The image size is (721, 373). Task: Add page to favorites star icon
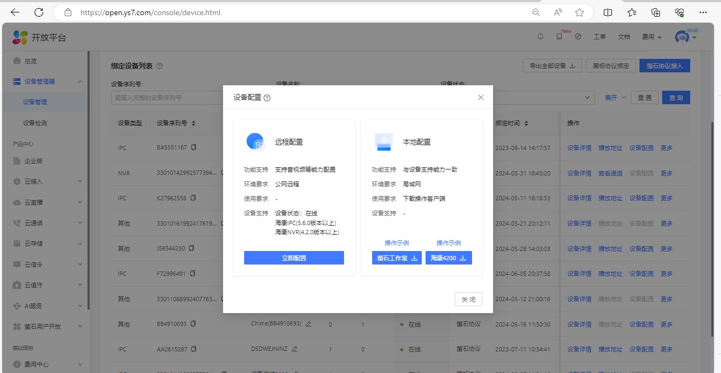click(580, 12)
